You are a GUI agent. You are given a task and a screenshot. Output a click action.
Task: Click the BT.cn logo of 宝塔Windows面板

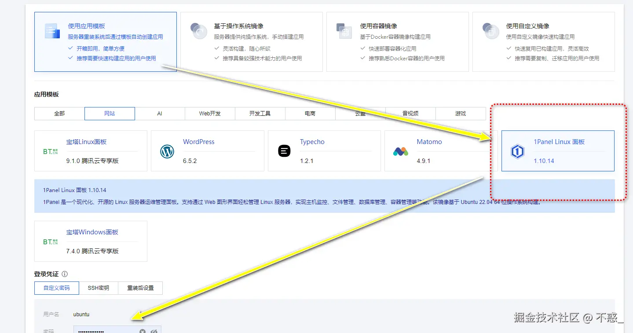[51, 242]
